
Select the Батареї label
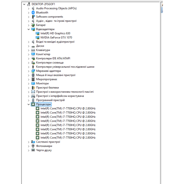(41, 25)
